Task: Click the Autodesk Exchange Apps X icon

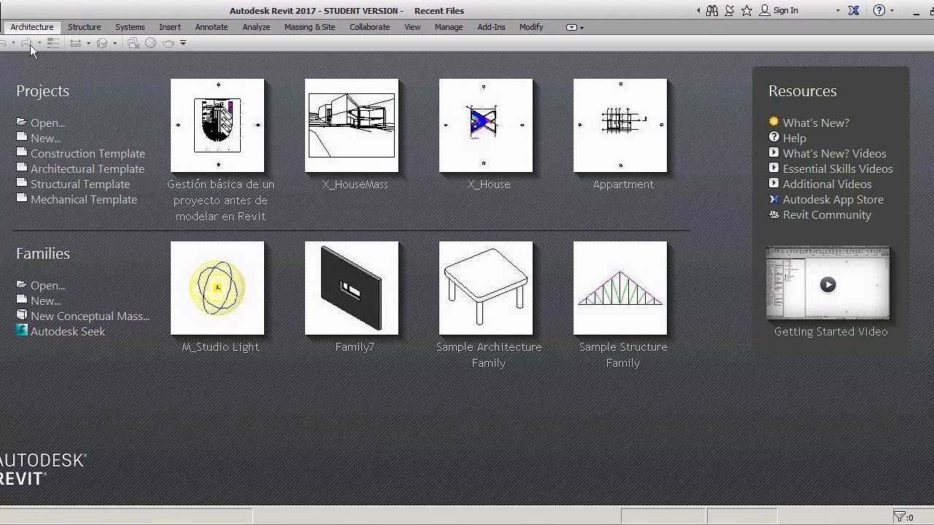Action: [854, 10]
